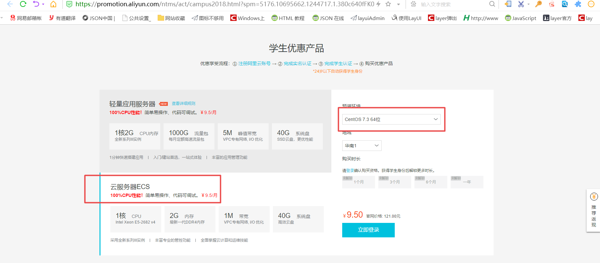This screenshot has height=263, width=600.
Task: Open the dropdown next to the undo arrow
Action: pos(43,4)
